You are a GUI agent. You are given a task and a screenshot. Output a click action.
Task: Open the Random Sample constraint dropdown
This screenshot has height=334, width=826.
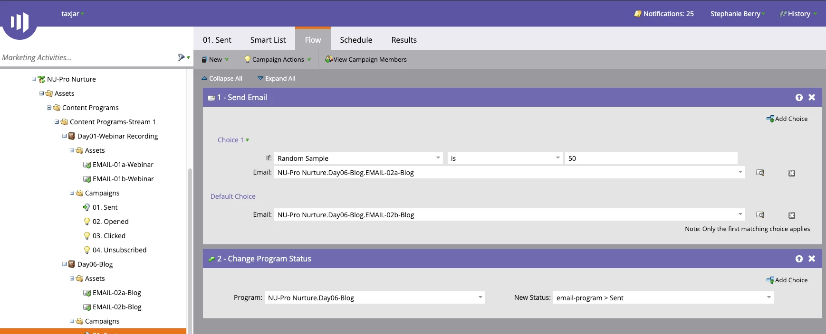(438, 158)
